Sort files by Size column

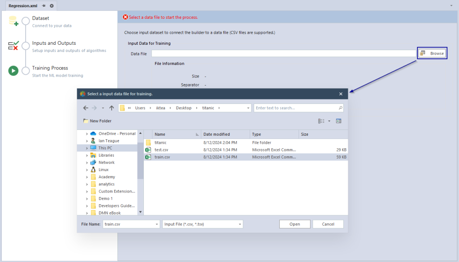coord(323,134)
